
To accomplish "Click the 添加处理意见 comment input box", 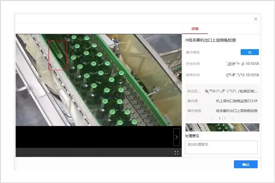I will (x=221, y=147).
